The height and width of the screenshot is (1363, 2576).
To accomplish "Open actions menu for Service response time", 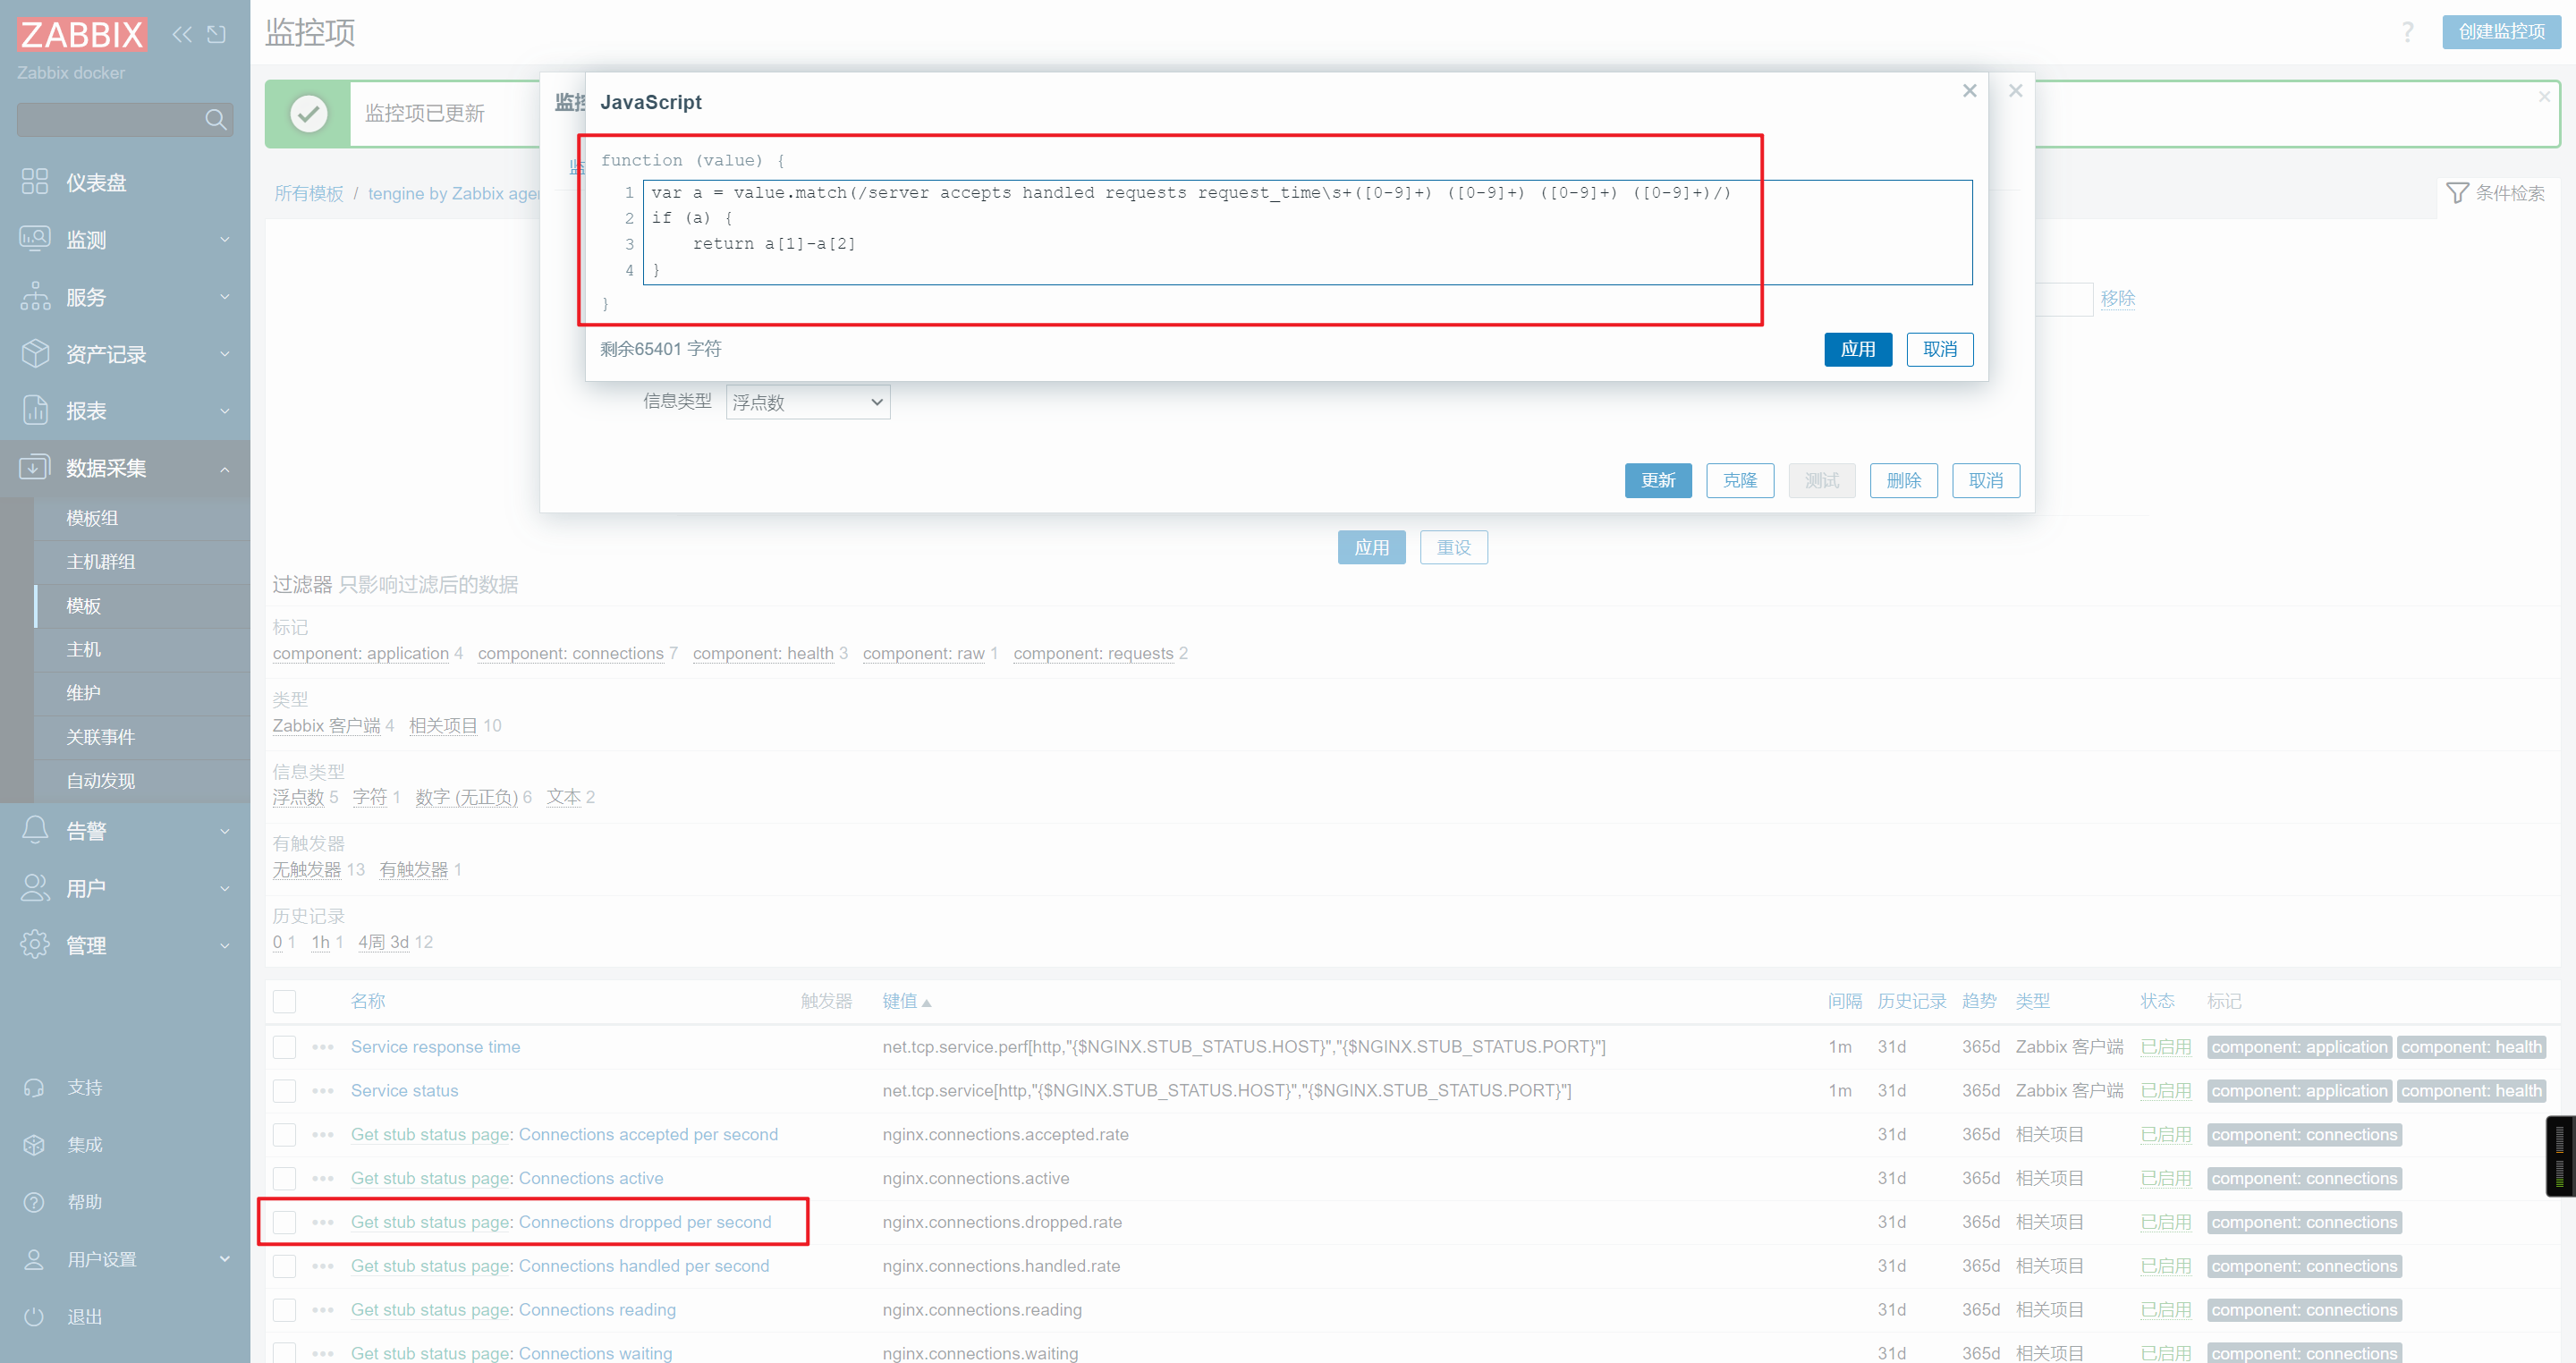I will 322,1047.
